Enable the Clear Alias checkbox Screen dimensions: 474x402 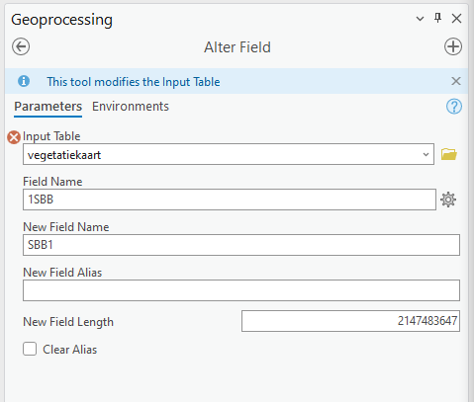click(x=30, y=349)
